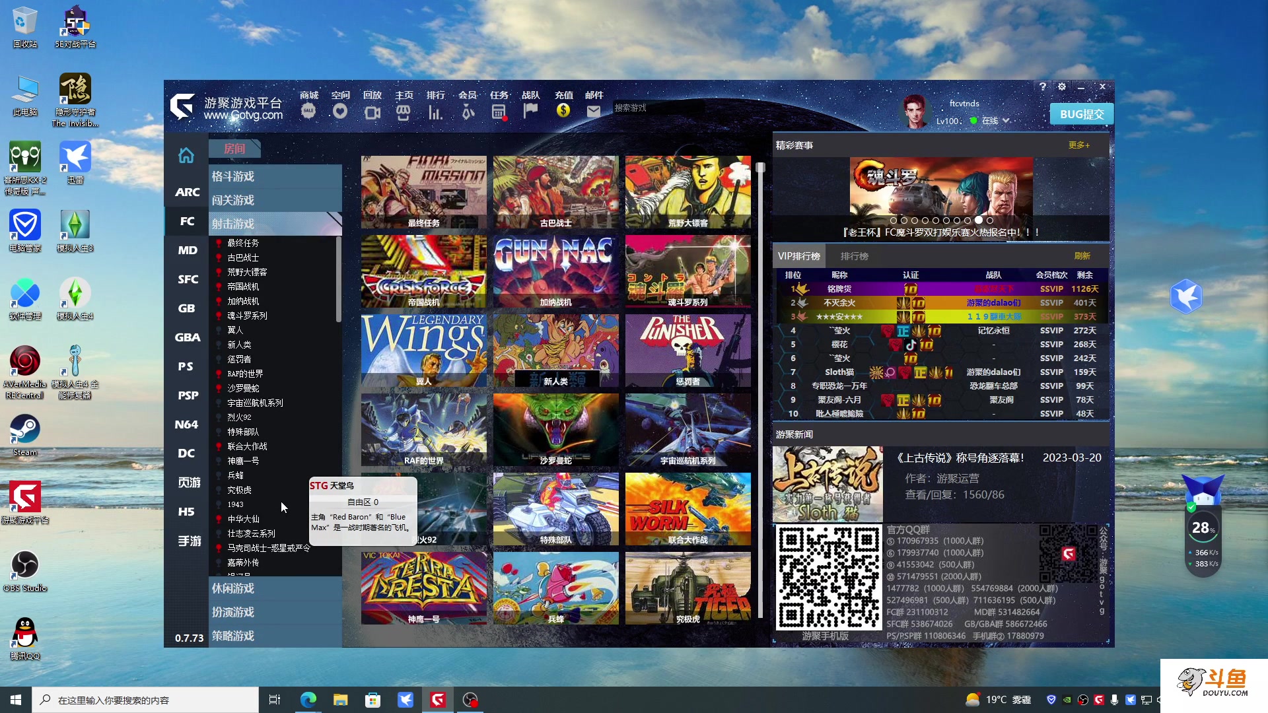Viewport: 1268px width, 713px height.
Task: Open File Explorer from the taskbar
Action: coord(340,700)
